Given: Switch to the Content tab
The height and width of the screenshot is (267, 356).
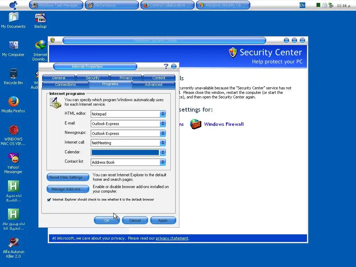Looking at the screenshot, I should click(x=159, y=78).
